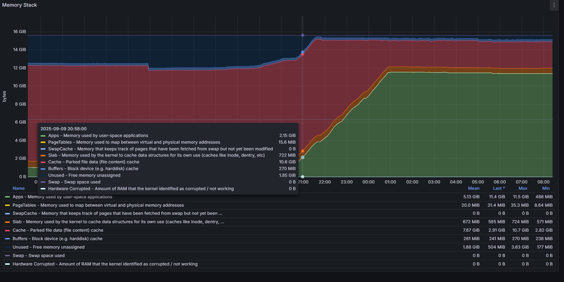564x282 pixels.
Task: Click the Swap purple legend color marker
Action: pos(7,256)
